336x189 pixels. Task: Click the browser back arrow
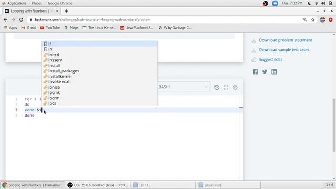point(5,20)
